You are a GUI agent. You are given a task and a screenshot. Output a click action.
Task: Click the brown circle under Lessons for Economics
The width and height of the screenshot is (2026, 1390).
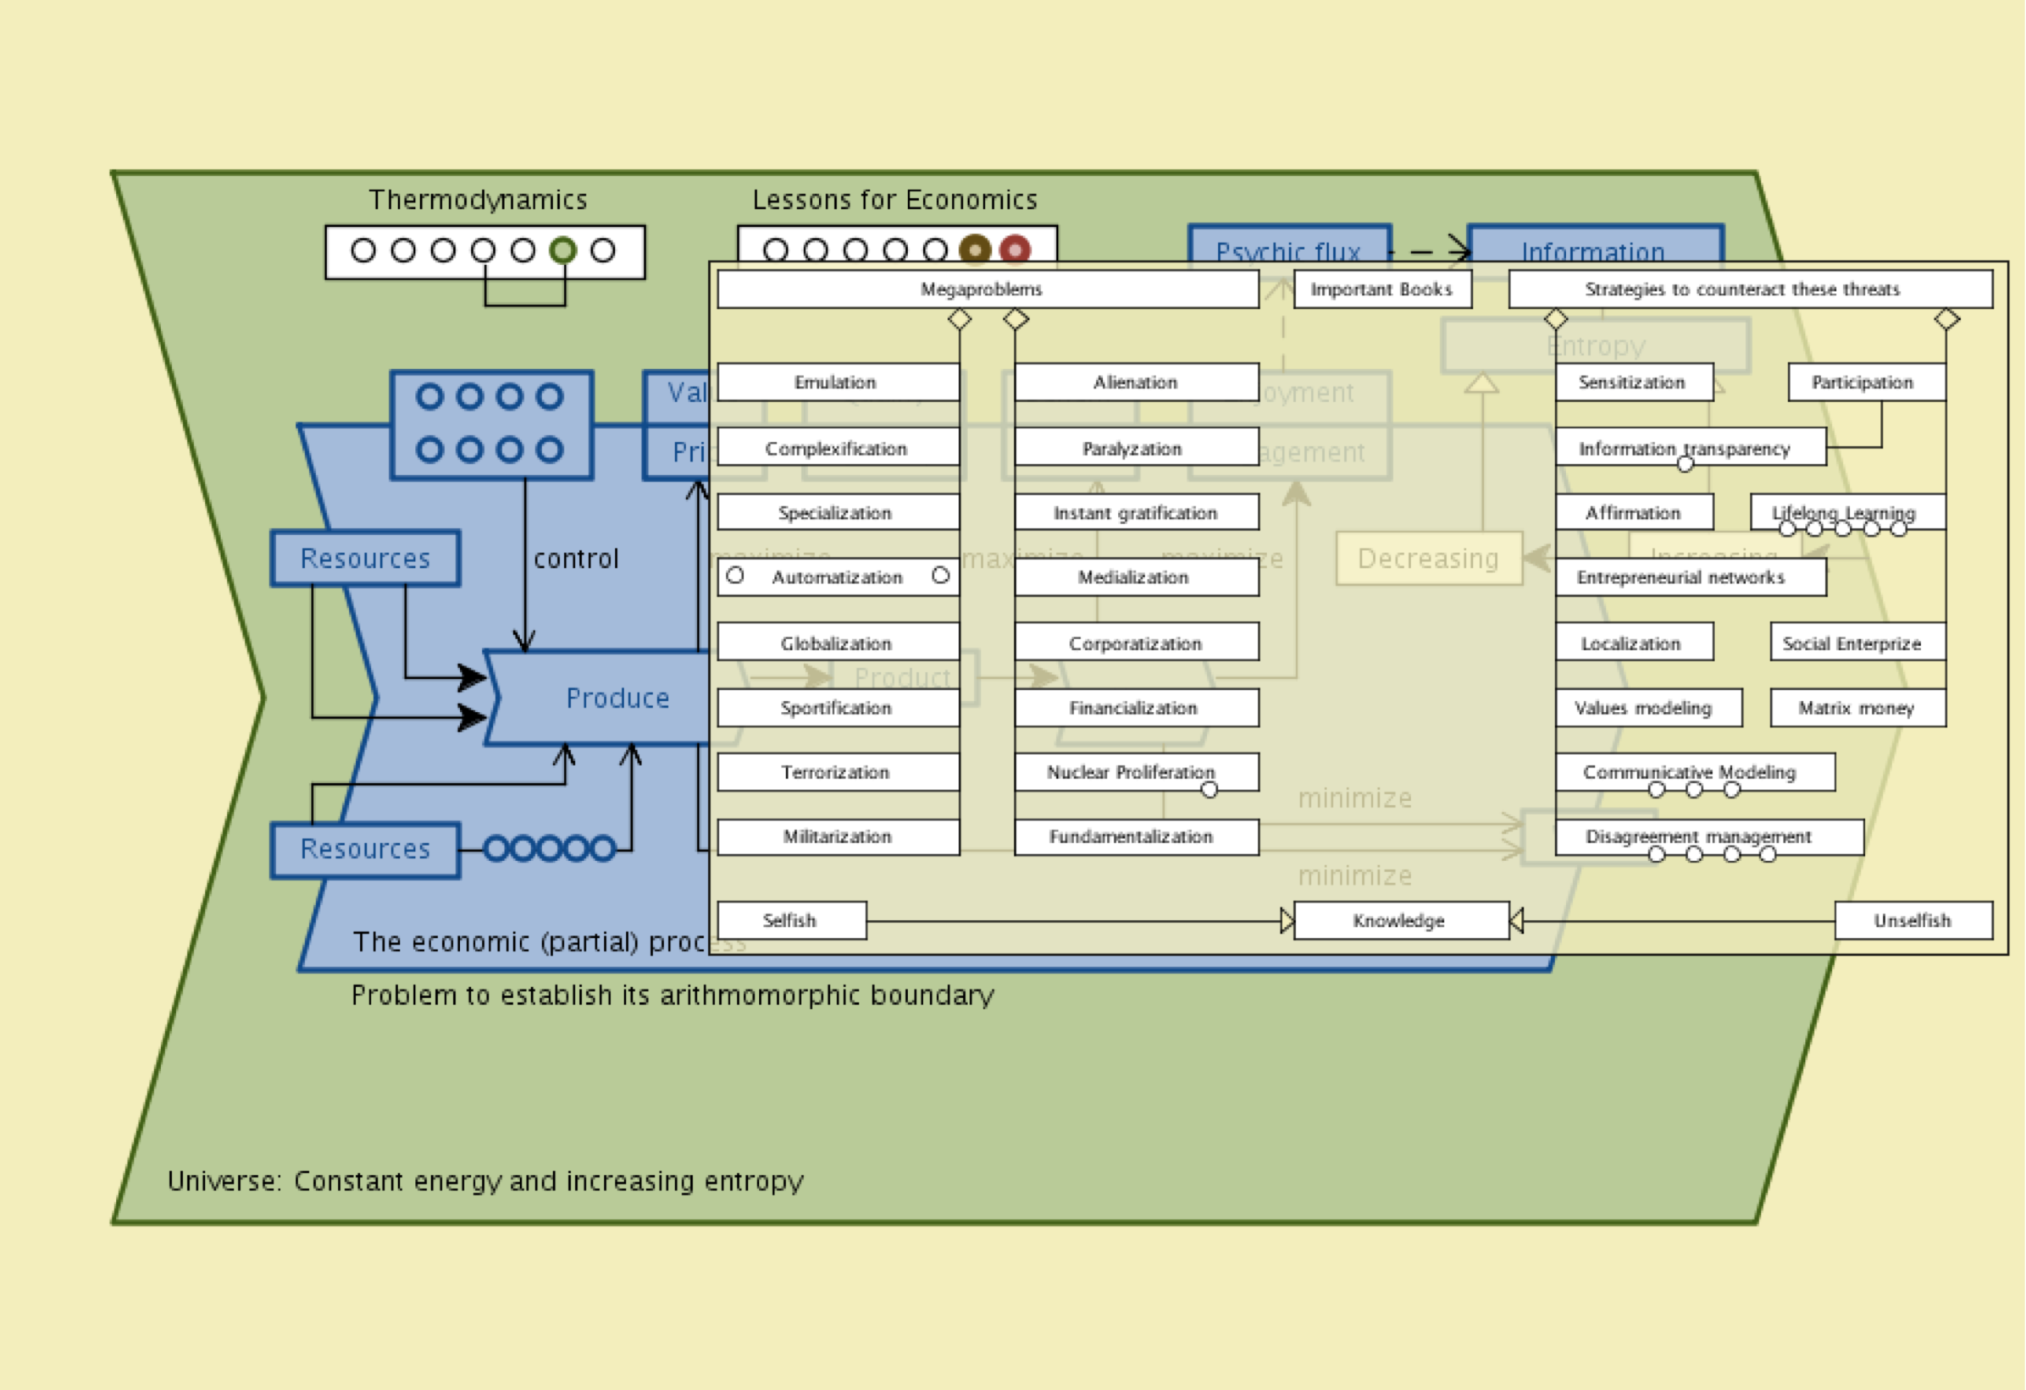pyautogui.click(x=975, y=250)
